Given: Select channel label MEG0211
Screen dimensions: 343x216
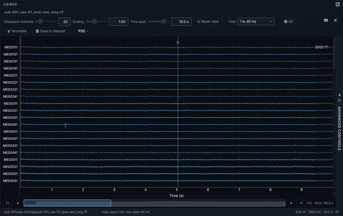Looking at the screenshot, I should point(11,75).
